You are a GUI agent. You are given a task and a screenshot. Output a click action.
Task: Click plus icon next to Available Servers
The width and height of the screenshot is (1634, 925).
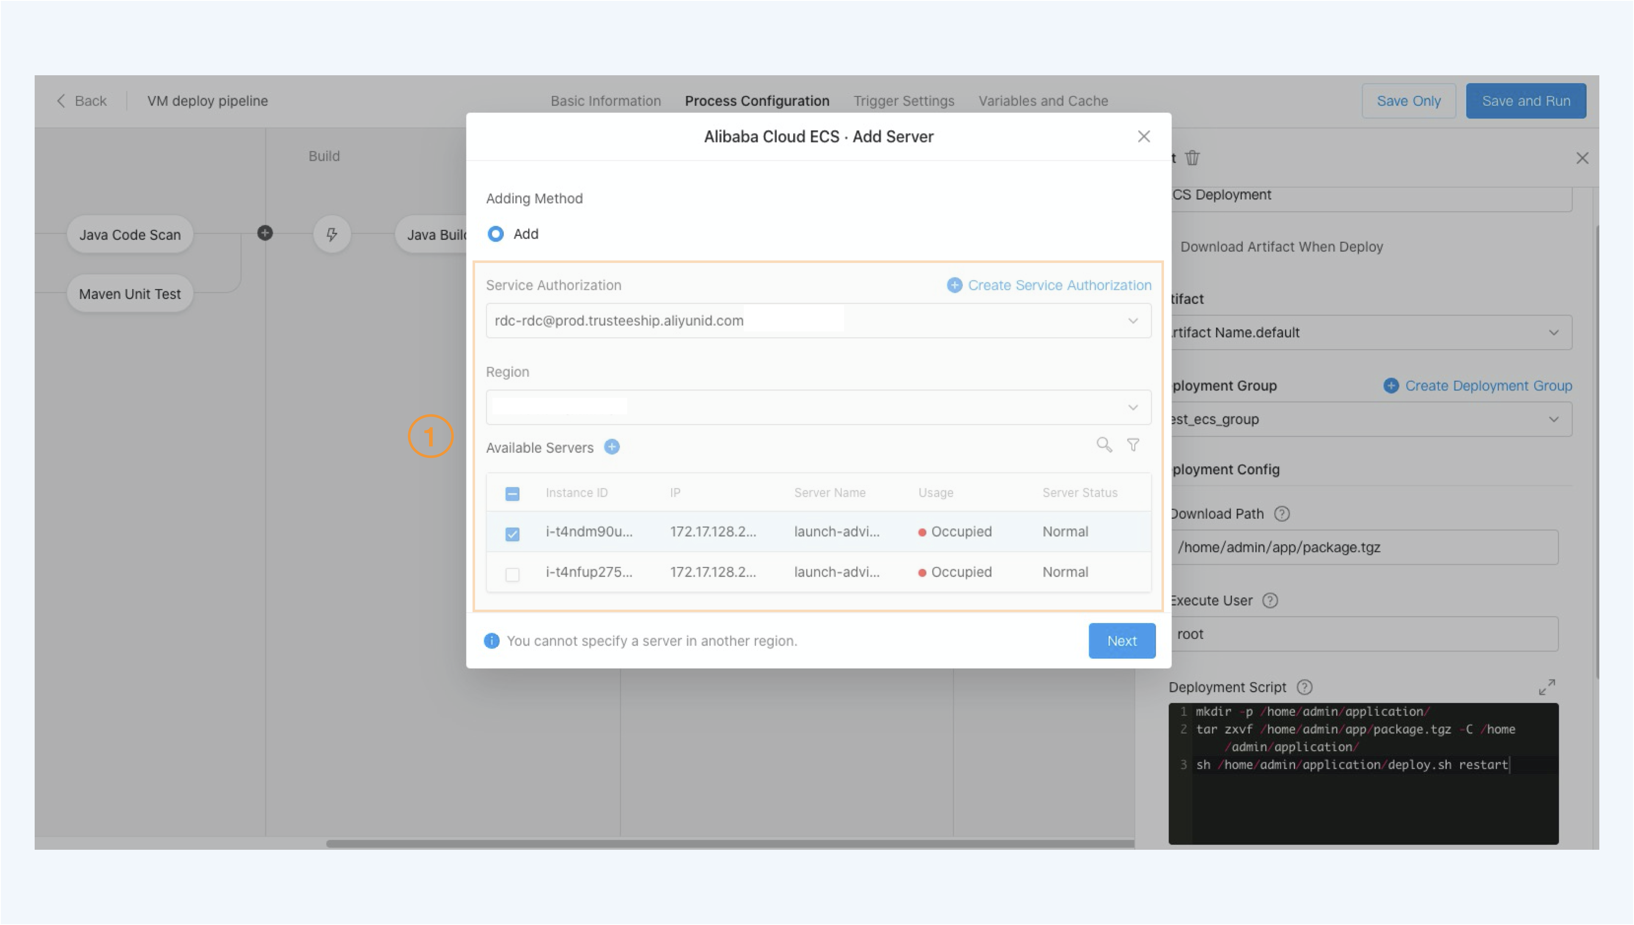(x=612, y=447)
